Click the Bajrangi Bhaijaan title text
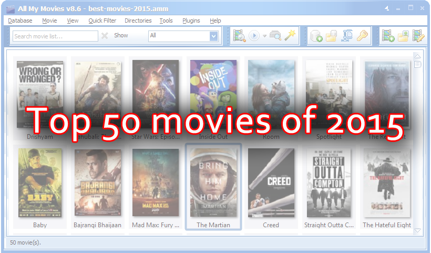Screen dimensions: 431x253 [97, 225]
